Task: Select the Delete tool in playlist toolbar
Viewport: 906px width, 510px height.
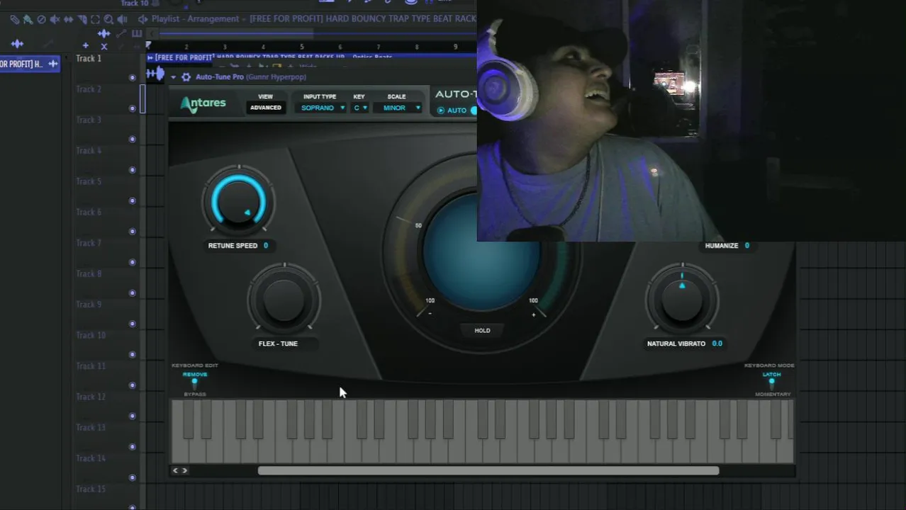Action: tap(41, 20)
